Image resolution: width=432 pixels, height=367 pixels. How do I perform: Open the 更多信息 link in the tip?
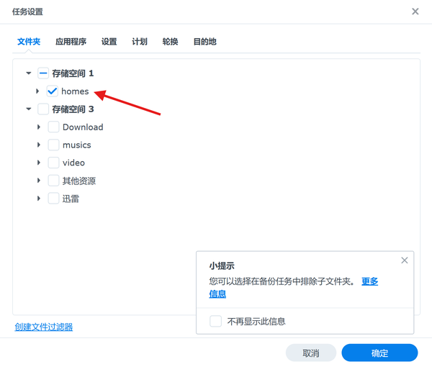click(369, 281)
